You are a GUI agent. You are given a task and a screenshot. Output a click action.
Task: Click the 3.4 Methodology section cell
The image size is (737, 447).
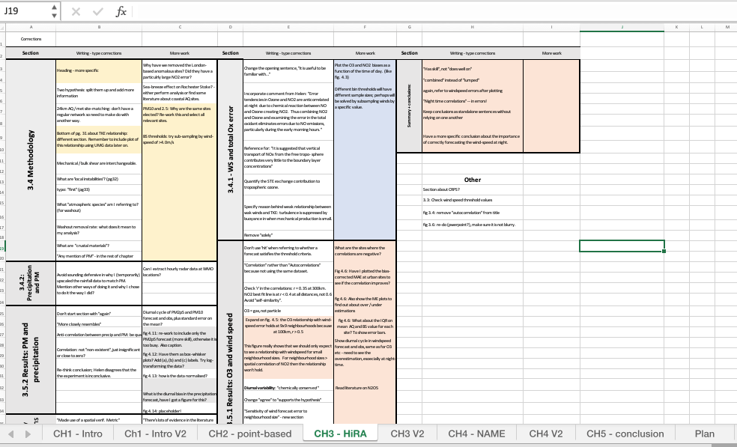click(30, 157)
